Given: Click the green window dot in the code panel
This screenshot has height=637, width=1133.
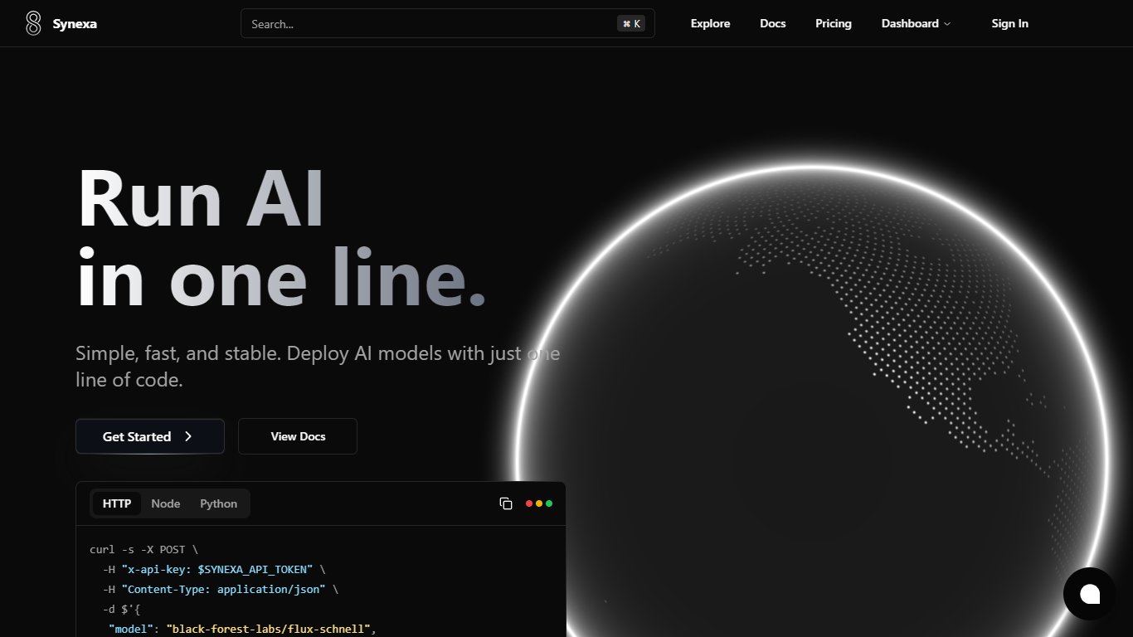Looking at the screenshot, I should click(x=549, y=503).
